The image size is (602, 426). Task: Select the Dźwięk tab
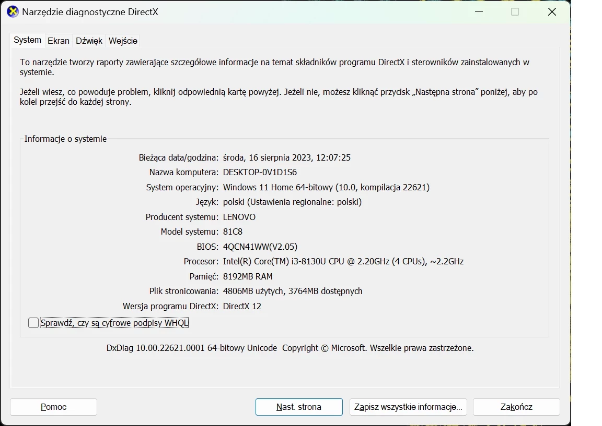coord(89,41)
